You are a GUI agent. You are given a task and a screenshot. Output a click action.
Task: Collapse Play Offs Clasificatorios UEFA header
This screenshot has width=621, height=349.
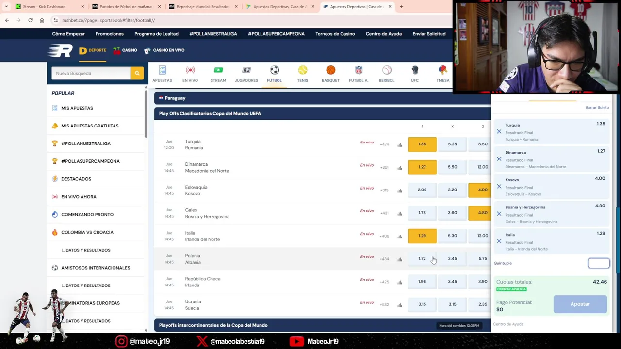click(x=323, y=113)
